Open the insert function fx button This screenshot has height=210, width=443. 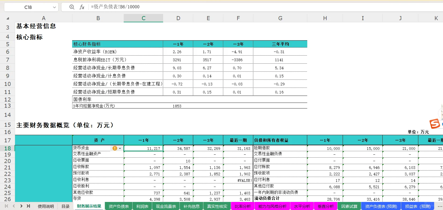(82, 7)
